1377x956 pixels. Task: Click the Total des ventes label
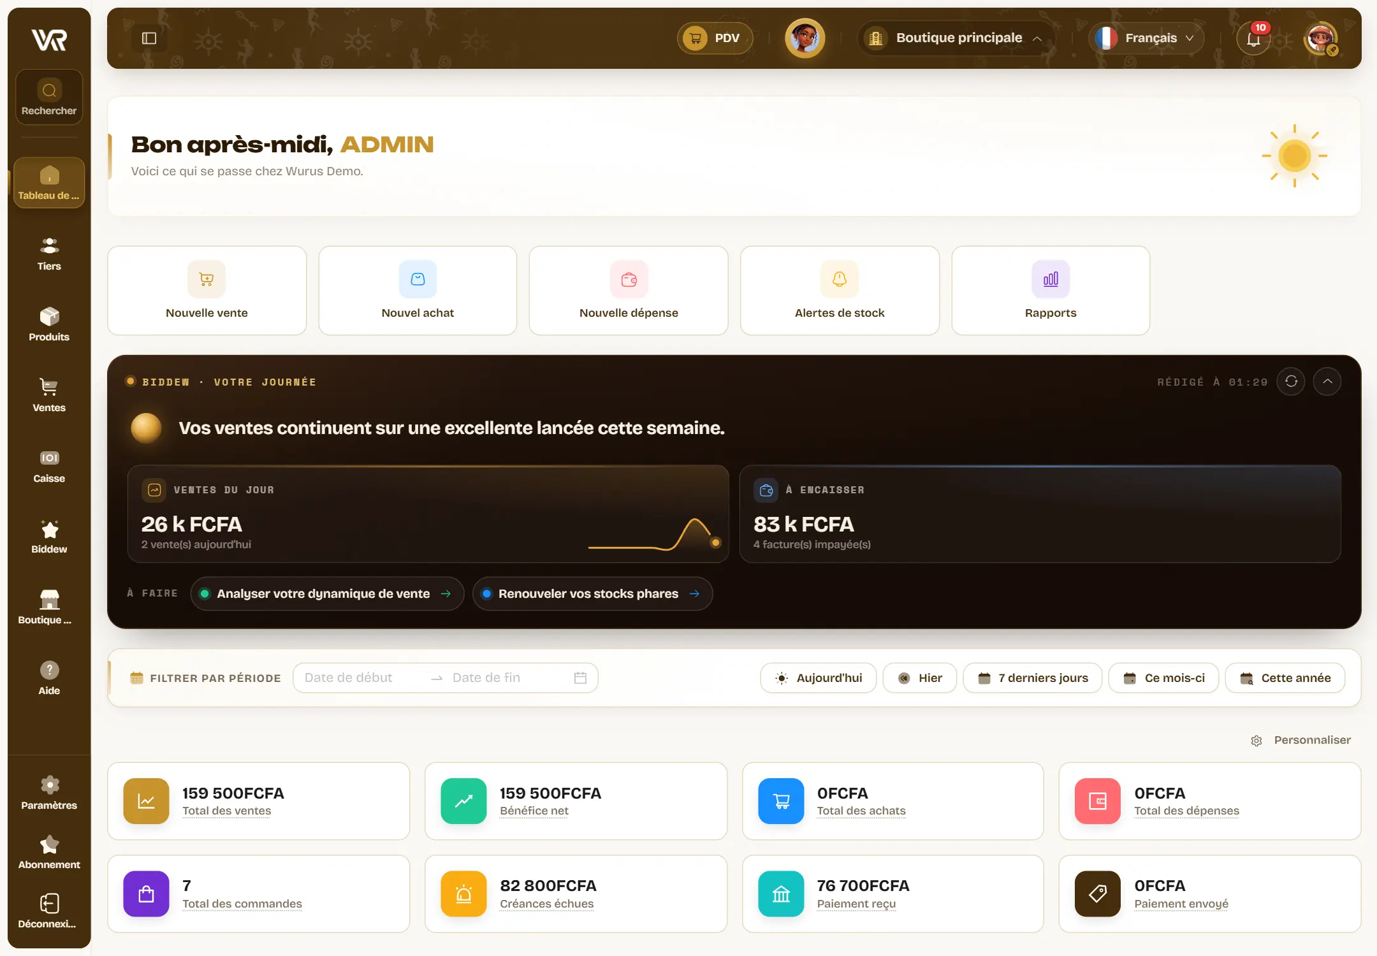[x=226, y=811]
